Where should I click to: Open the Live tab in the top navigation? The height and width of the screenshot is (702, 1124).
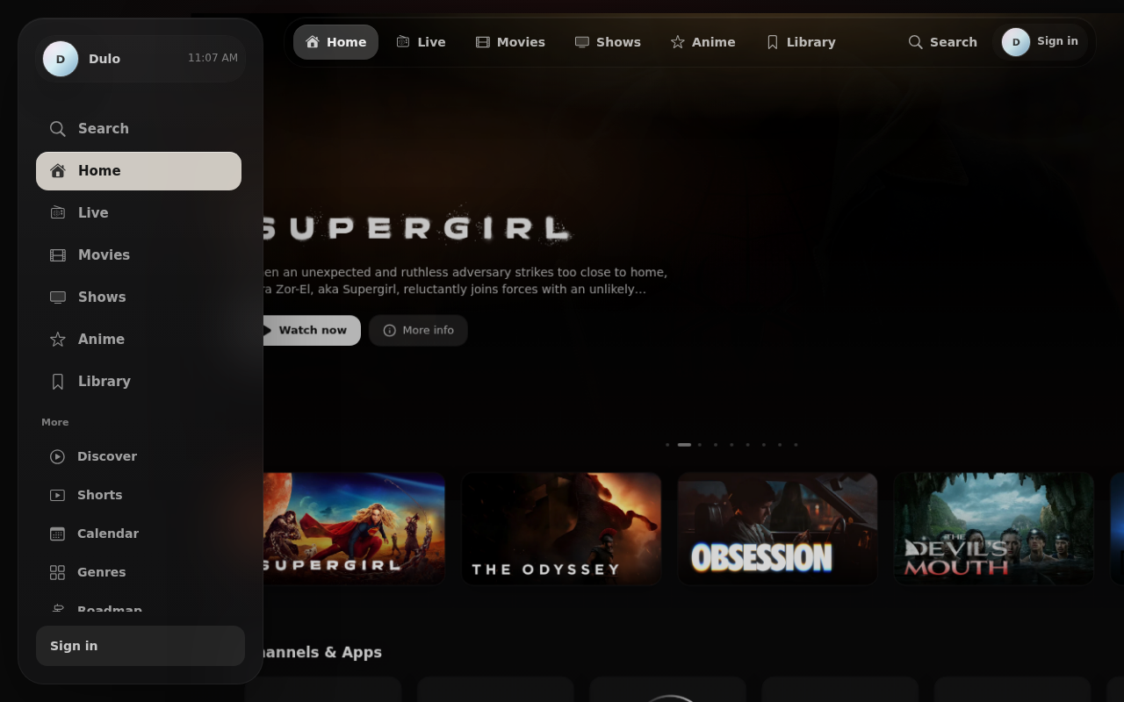421,42
